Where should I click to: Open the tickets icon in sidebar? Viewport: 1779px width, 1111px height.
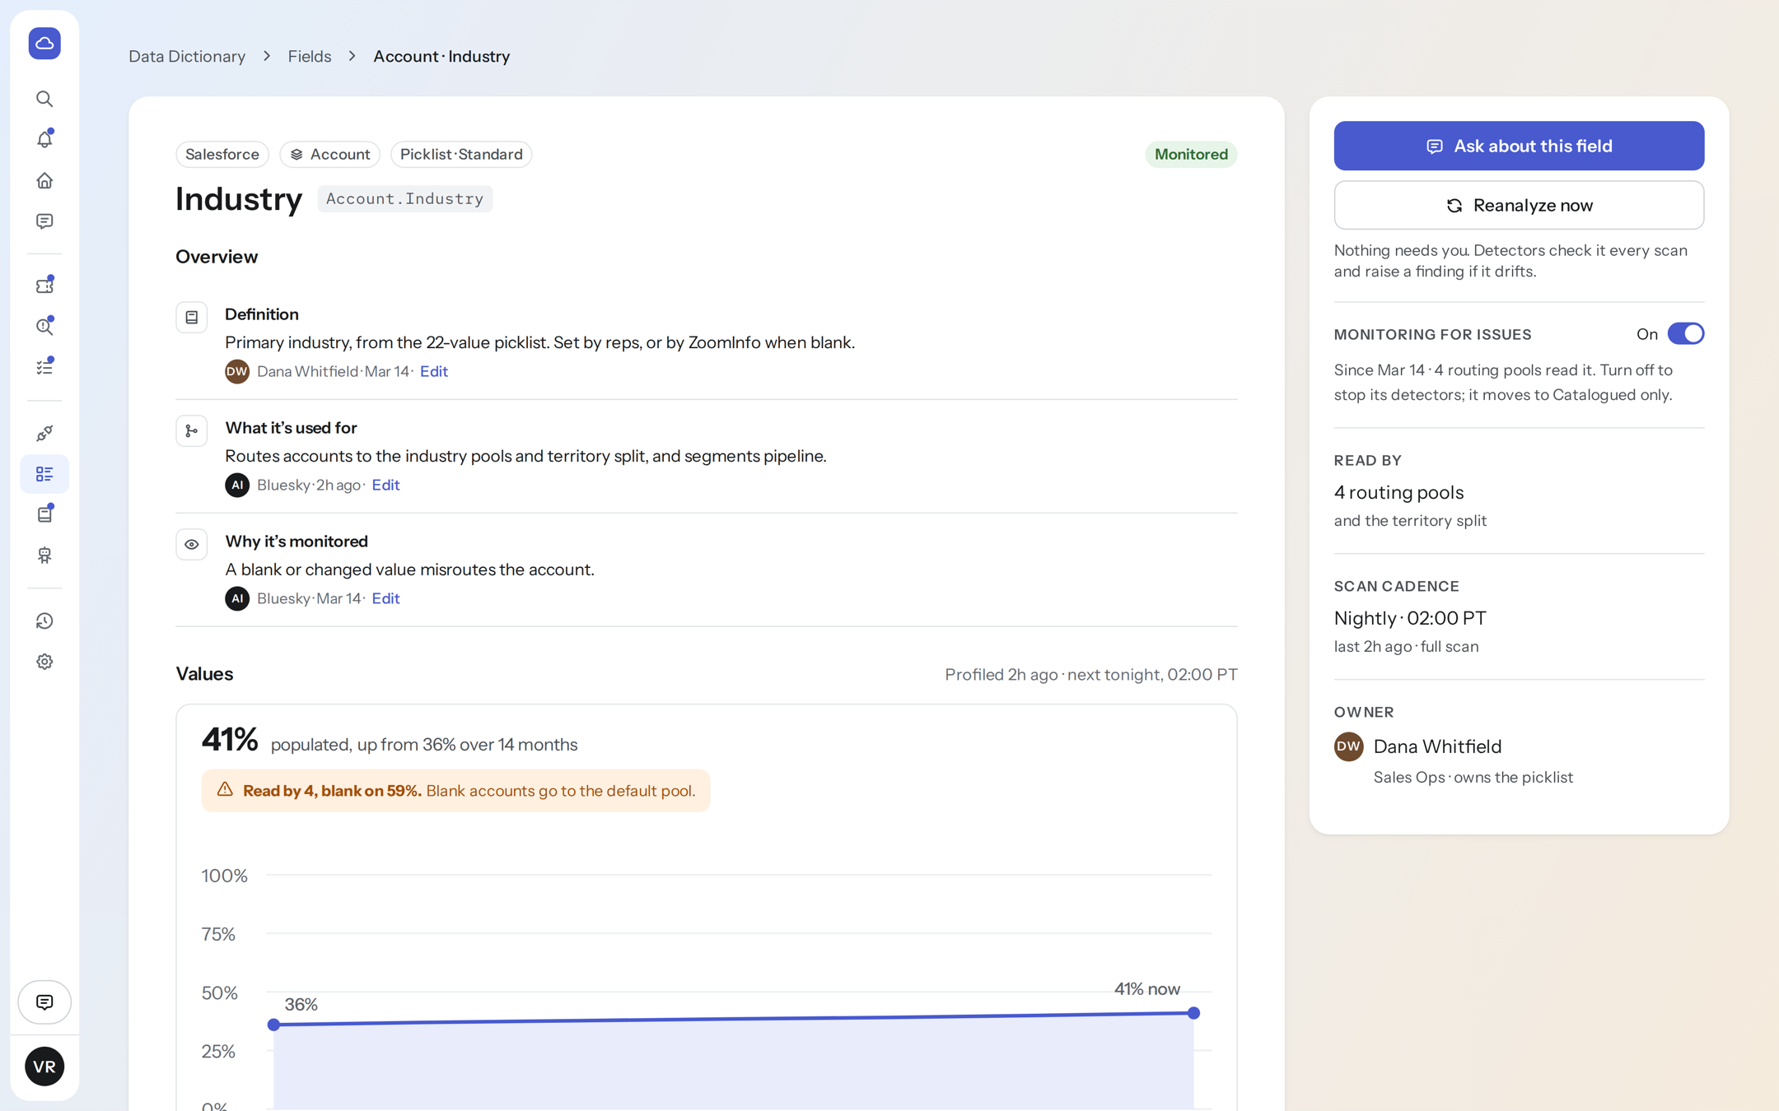(x=44, y=286)
